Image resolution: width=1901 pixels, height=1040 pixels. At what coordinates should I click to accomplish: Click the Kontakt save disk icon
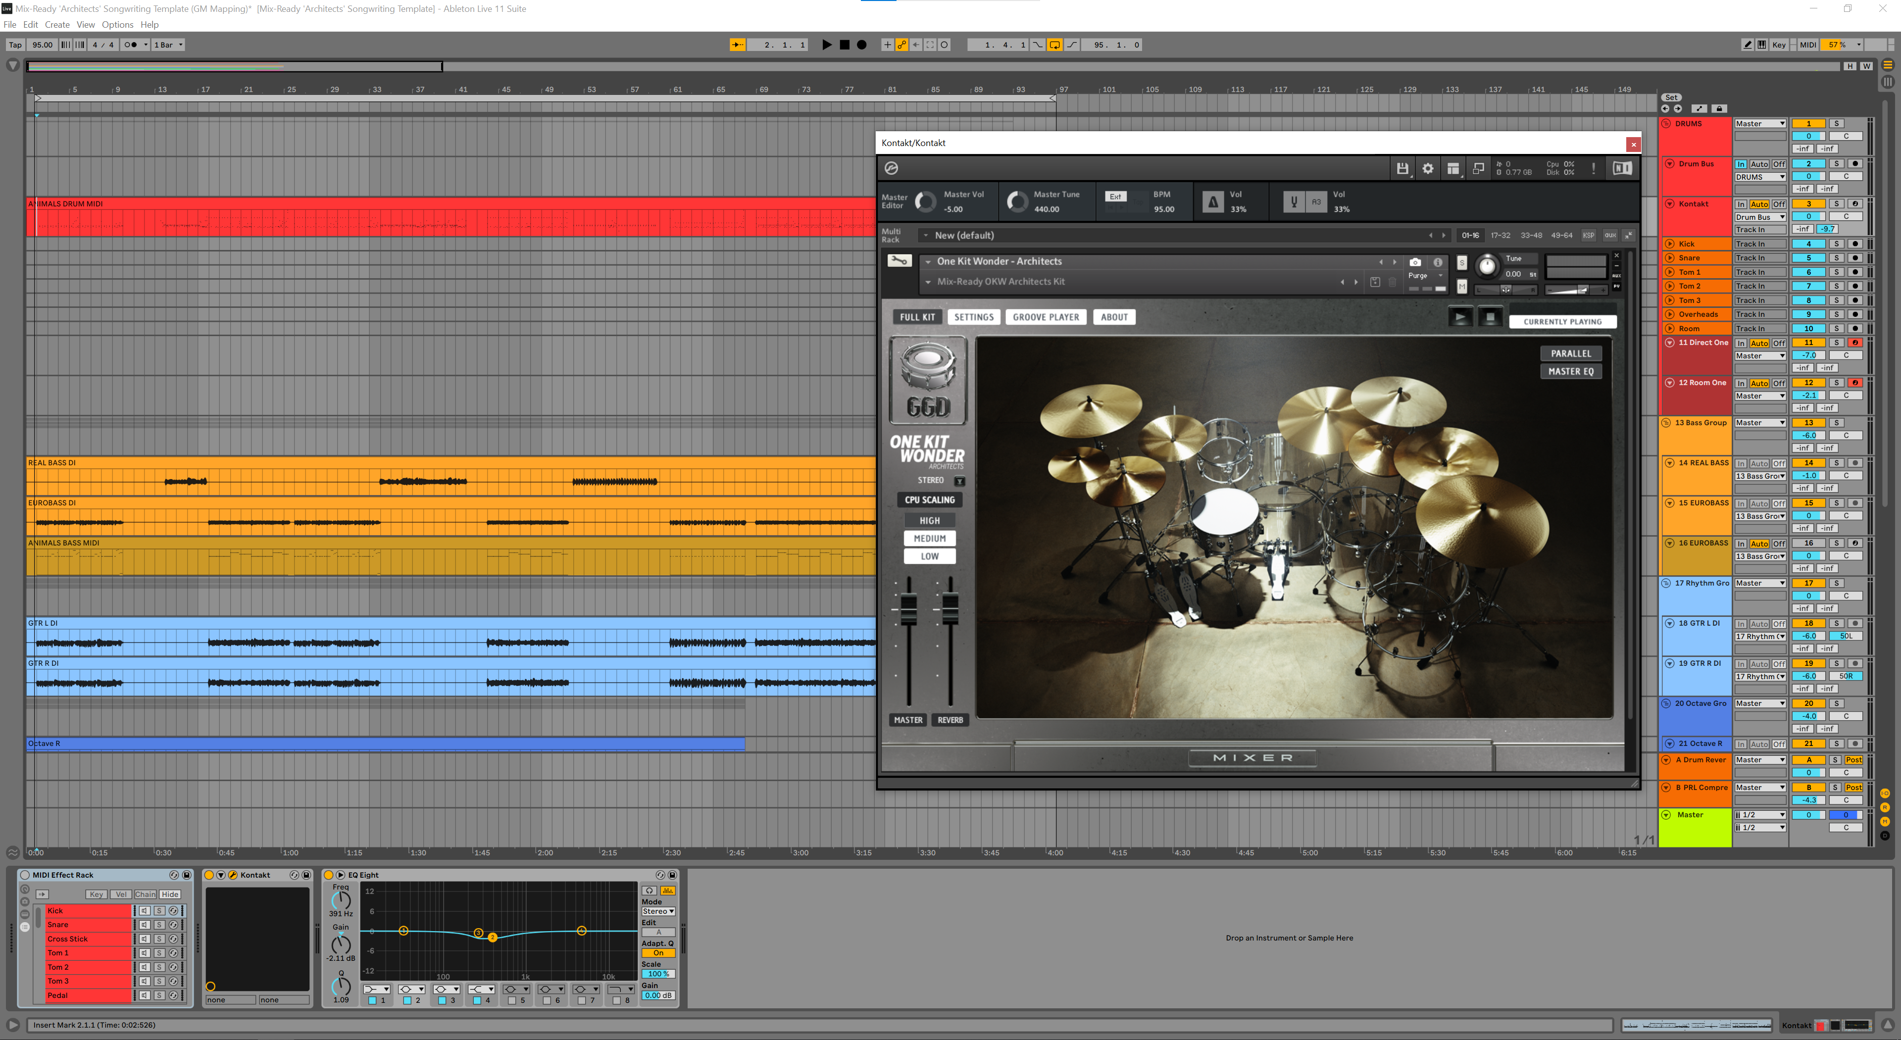click(1402, 168)
